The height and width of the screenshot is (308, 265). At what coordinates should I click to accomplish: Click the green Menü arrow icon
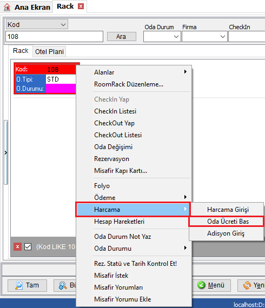click(201, 285)
